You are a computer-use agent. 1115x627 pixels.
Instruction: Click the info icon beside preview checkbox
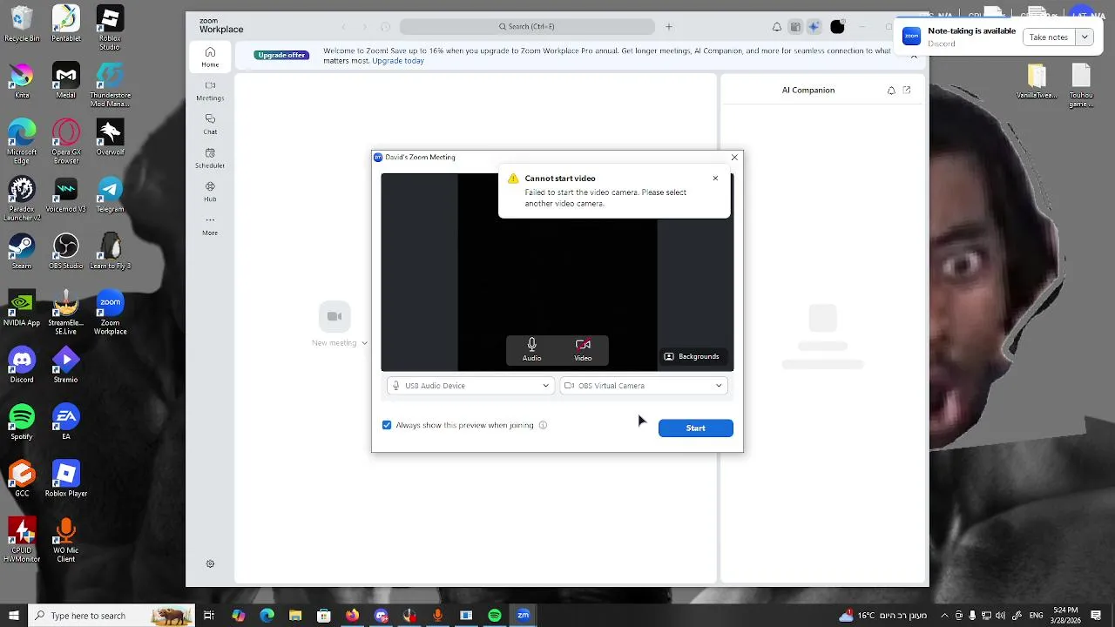tap(543, 425)
